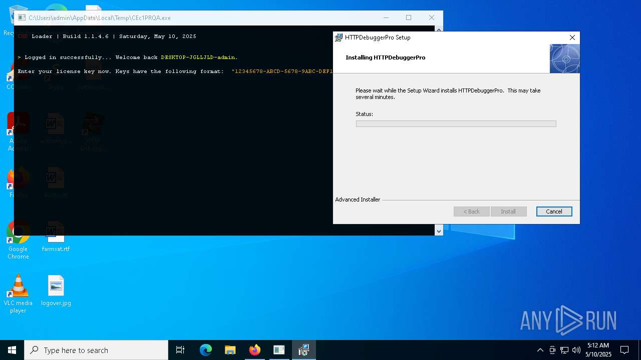Viewport: 641px width, 360px height.
Task: Open Google Chrome desktop shortcut
Action: click(x=18, y=240)
